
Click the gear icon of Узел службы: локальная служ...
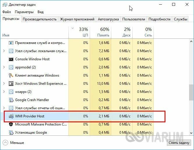coord(11,51)
